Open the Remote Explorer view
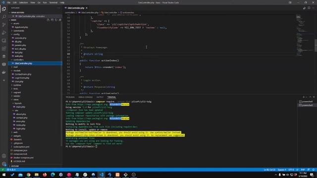Image resolution: width=317 pixels, height=178 pixels. click(x=4, y=41)
